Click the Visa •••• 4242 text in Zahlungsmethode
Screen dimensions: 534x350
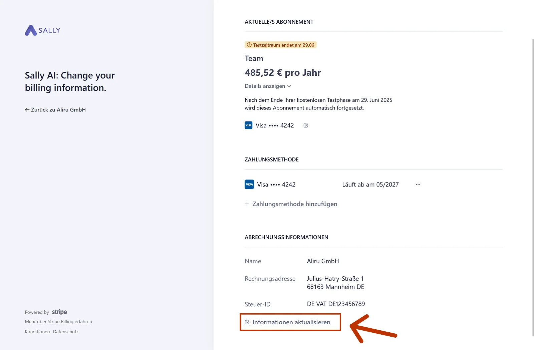(x=276, y=185)
